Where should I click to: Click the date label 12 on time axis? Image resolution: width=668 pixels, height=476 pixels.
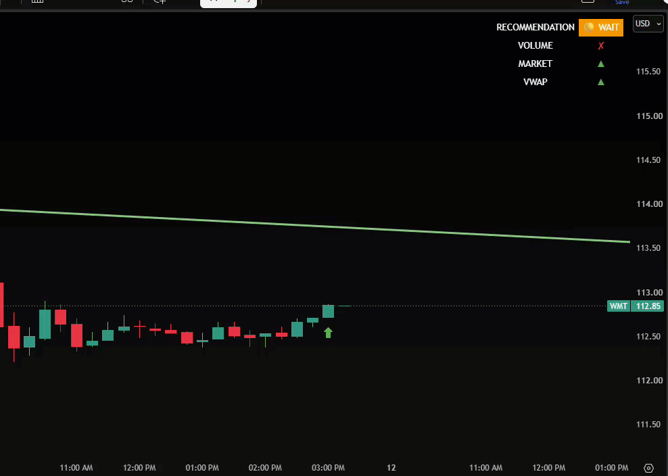391,468
